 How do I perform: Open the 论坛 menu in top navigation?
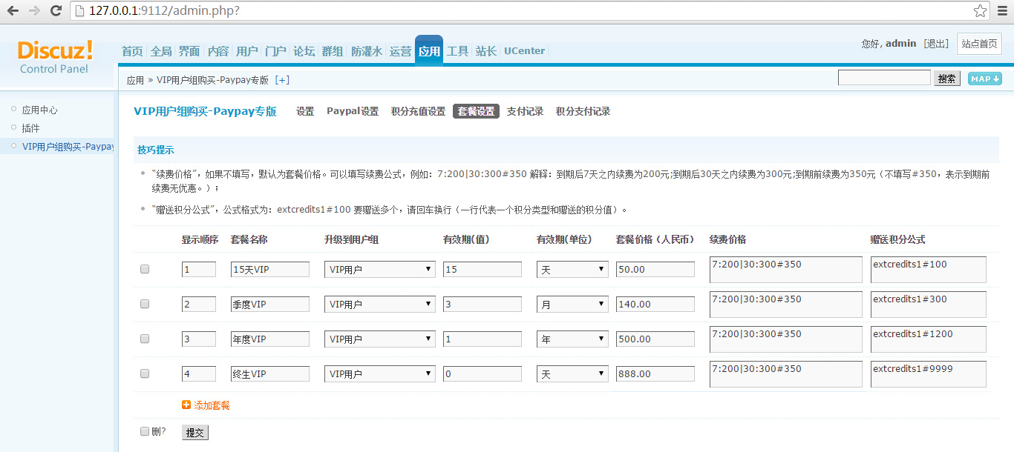304,51
